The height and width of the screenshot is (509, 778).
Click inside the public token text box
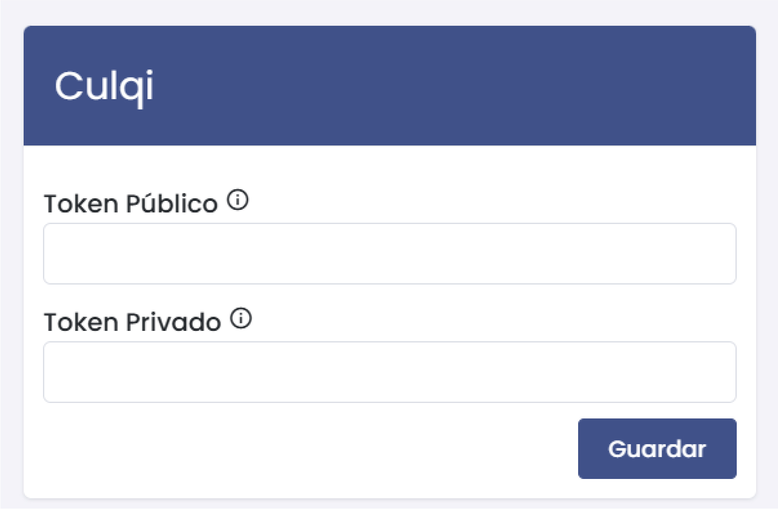coord(389,254)
